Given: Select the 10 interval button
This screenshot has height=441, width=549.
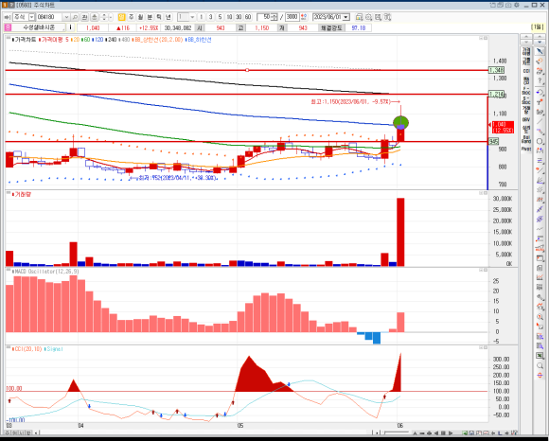Looking at the screenshot, I should click(x=229, y=17).
